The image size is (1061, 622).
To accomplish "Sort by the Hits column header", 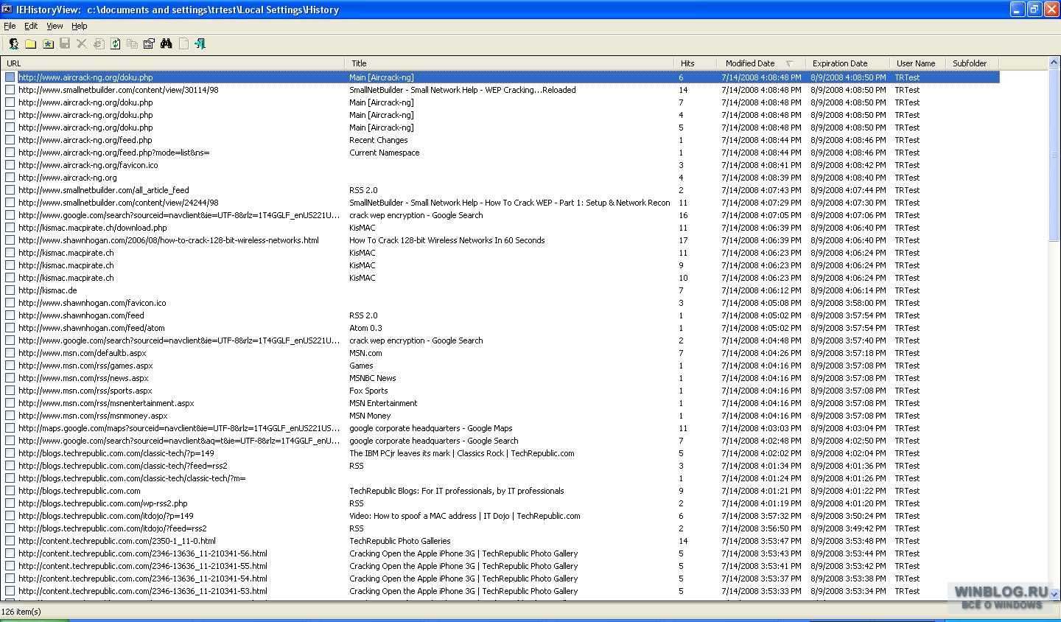I will click(x=695, y=63).
